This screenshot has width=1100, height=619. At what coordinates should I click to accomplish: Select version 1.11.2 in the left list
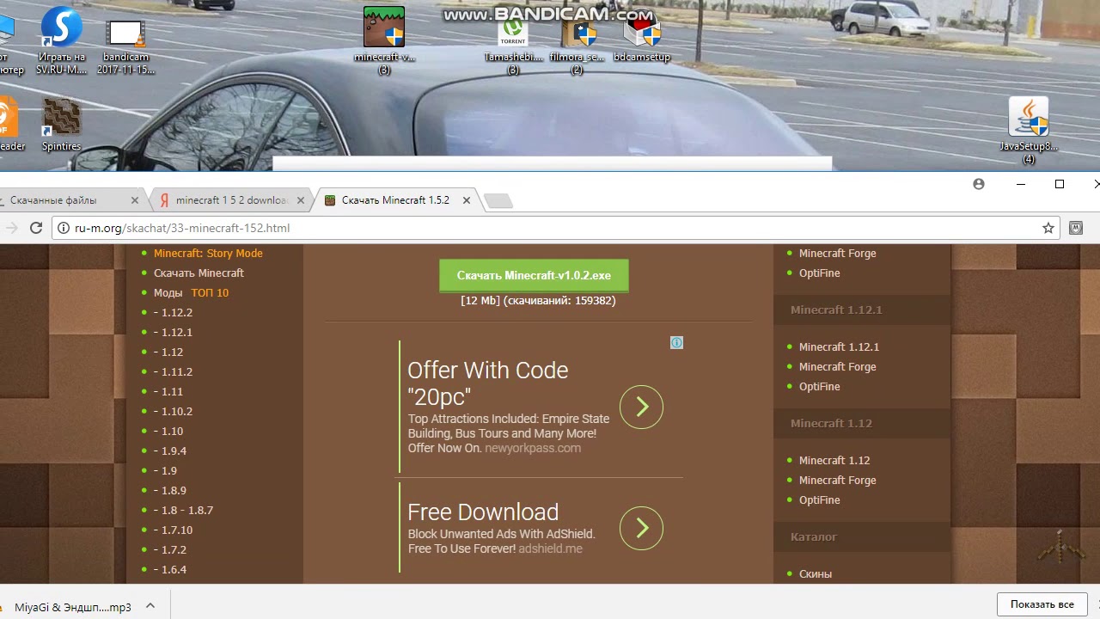(174, 371)
